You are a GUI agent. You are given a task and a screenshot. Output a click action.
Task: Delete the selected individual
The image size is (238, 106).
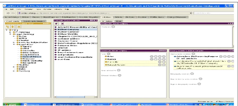click(62, 24)
